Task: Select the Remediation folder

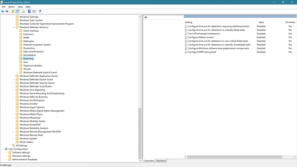Action: (30, 55)
